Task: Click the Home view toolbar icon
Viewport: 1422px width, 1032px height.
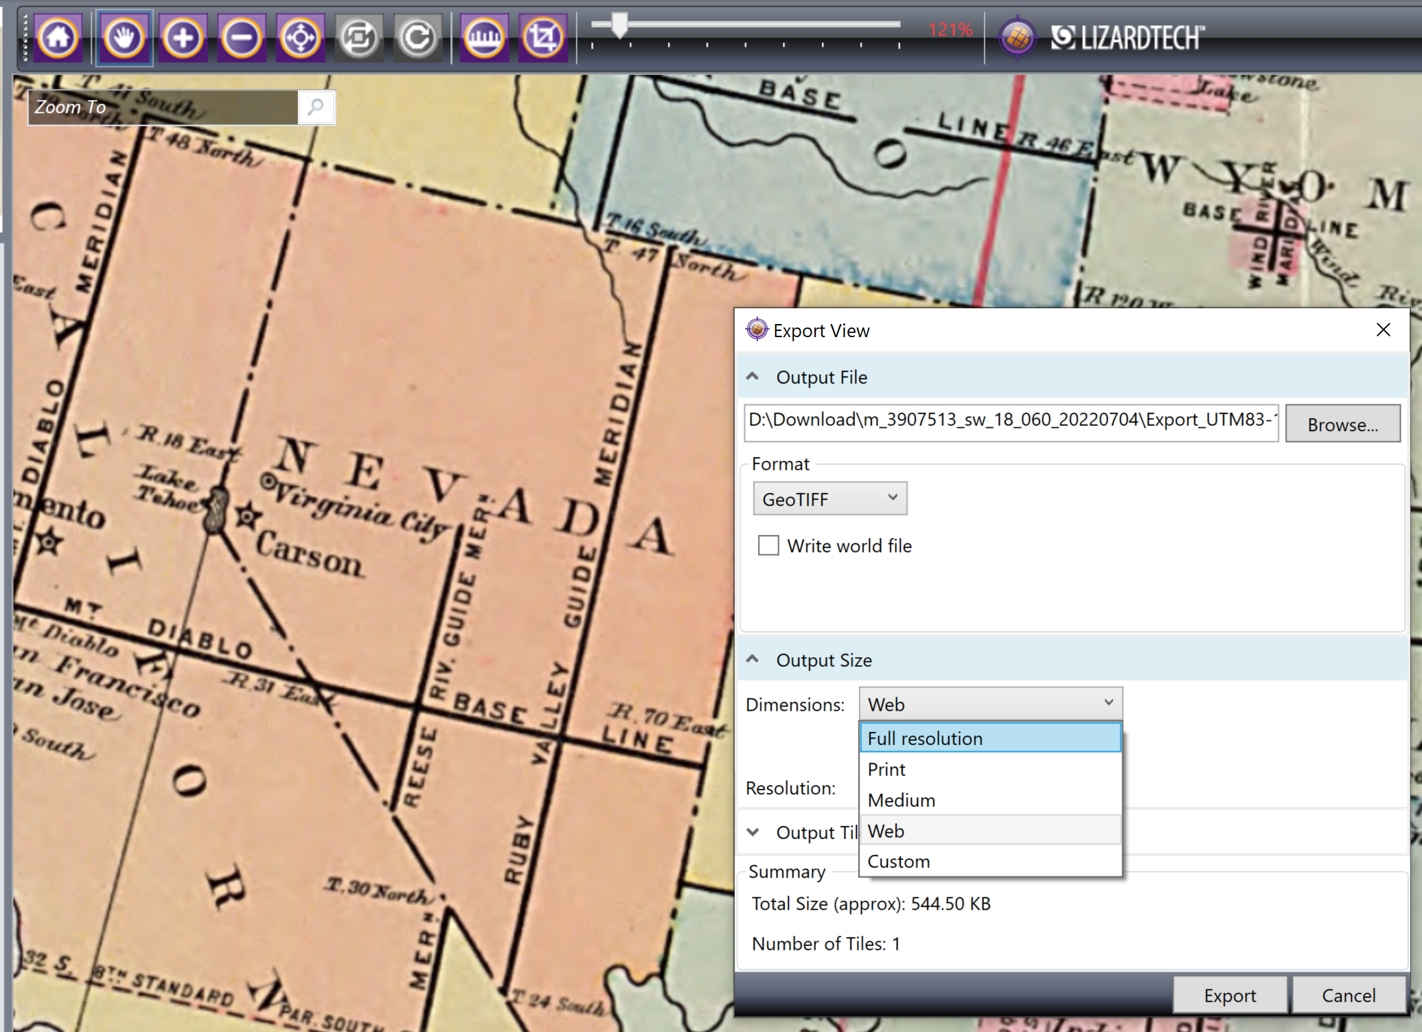Action: (x=58, y=38)
